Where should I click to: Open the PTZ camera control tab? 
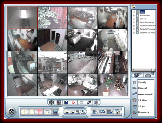138,75
